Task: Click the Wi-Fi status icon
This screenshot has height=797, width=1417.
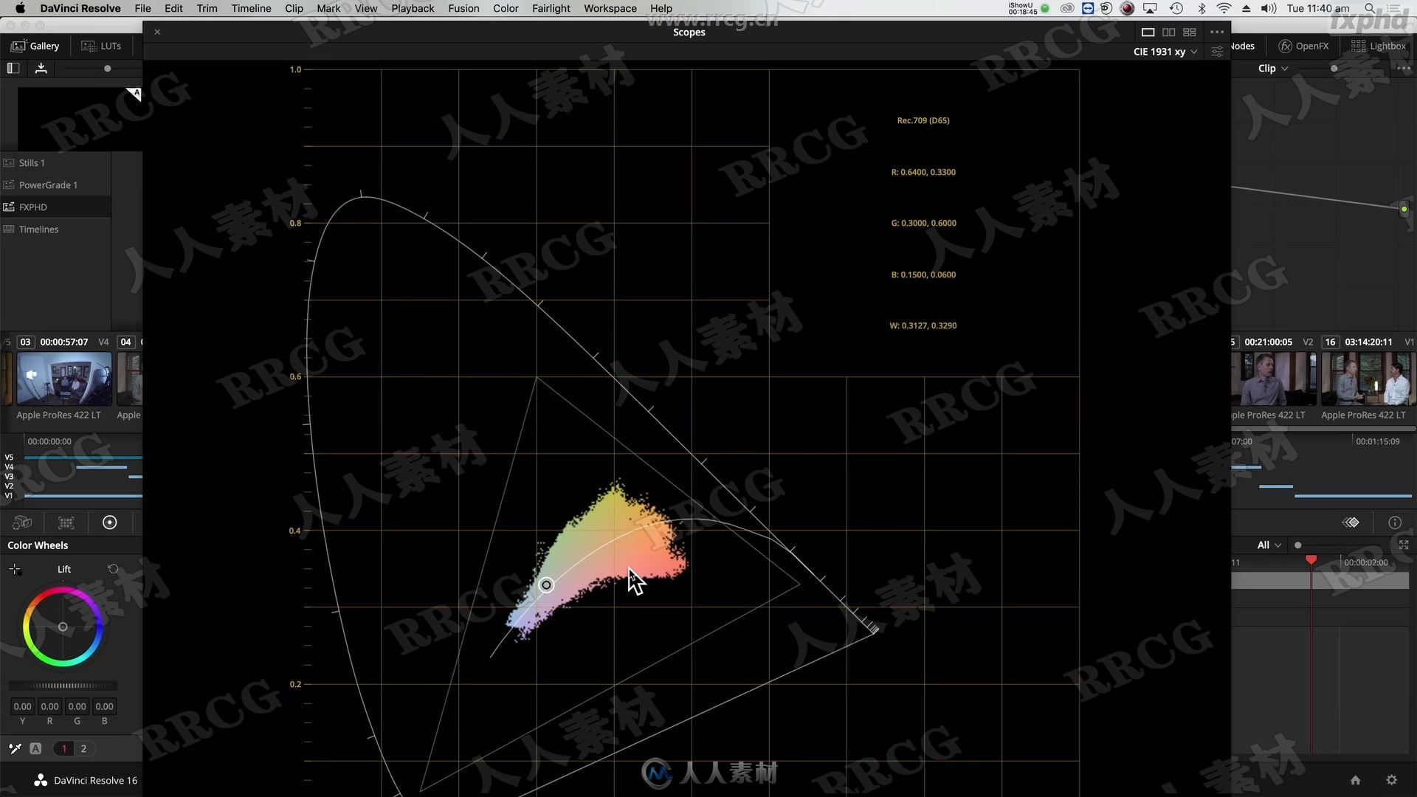Action: [1224, 8]
